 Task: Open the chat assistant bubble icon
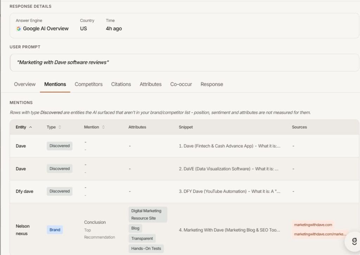(354, 241)
